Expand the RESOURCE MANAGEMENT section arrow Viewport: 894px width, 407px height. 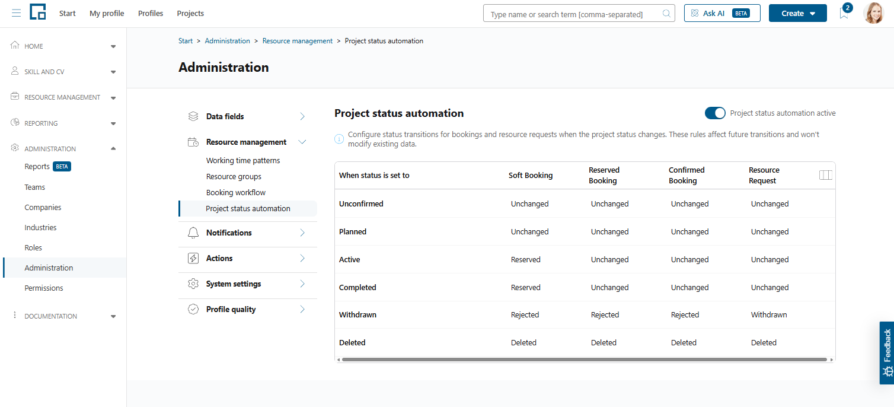(x=113, y=97)
